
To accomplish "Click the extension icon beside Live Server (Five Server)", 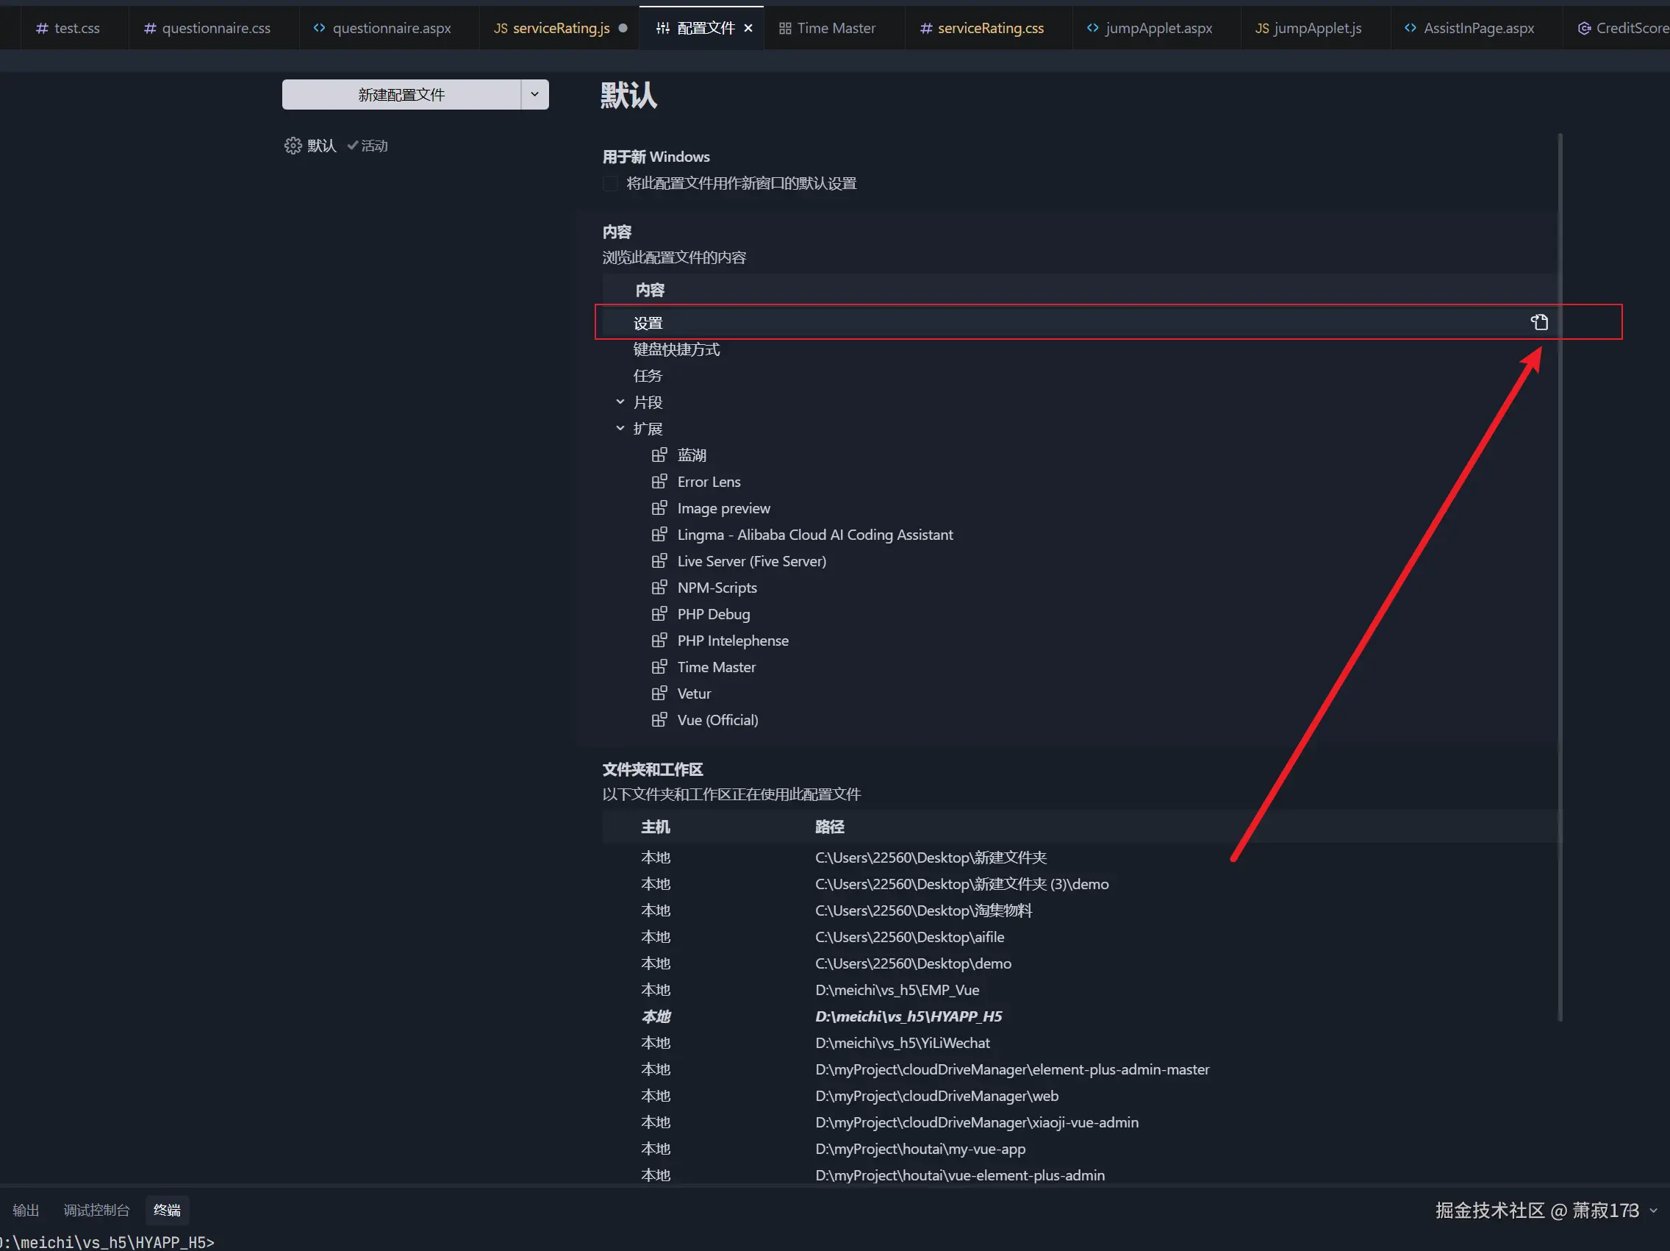I will click(x=659, y=560).
